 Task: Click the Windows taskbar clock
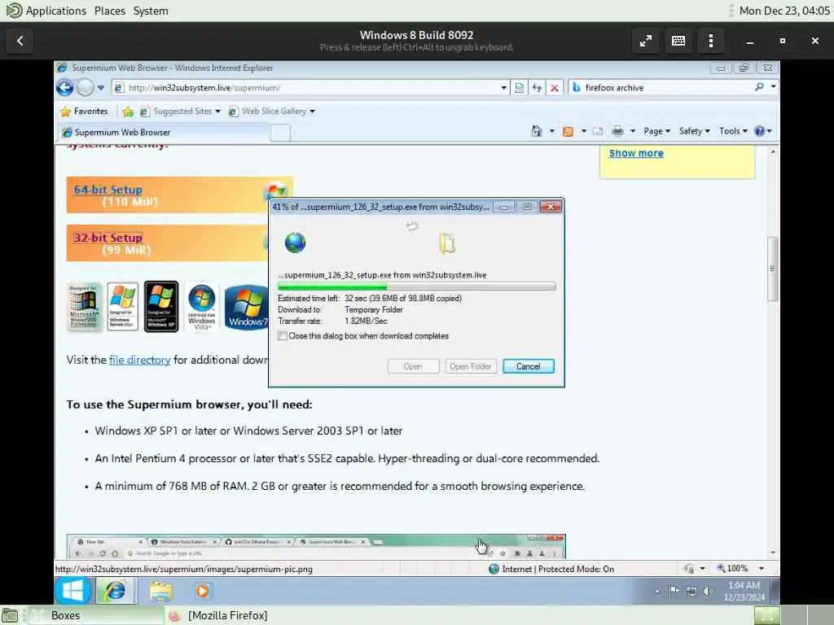[744, 591]
